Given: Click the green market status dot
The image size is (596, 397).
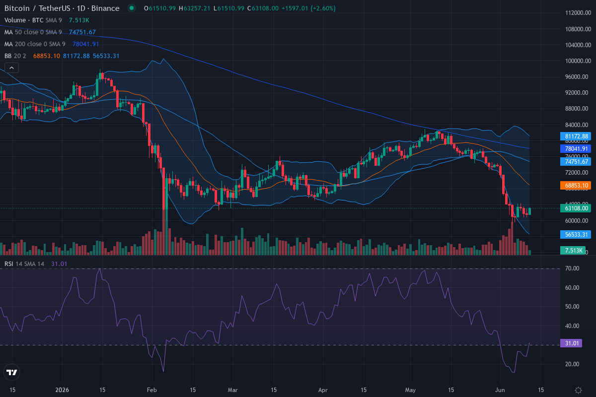Looking at the screenshot, I should click(131, 8).
